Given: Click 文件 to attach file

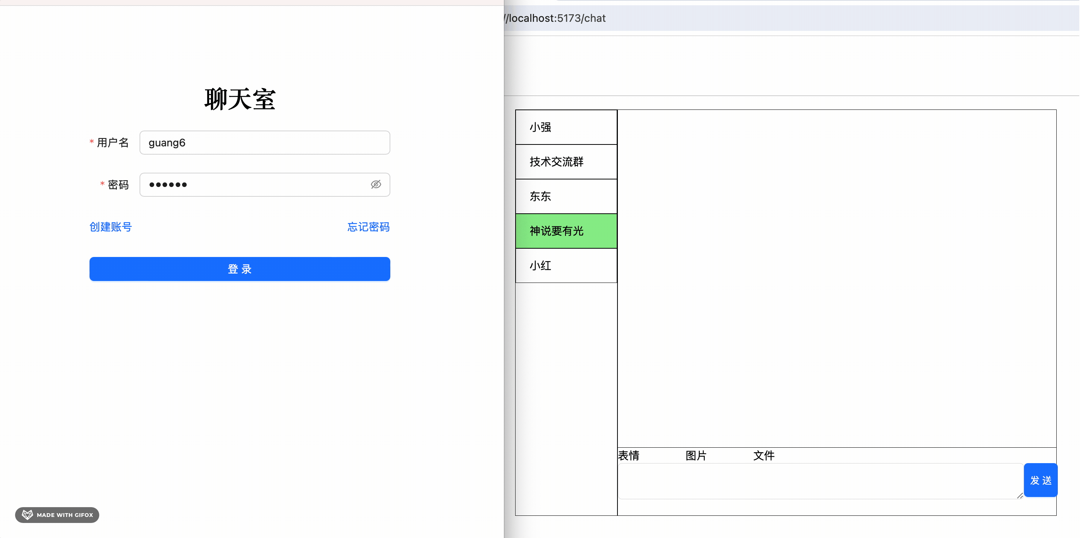Looking at the screenshot, I should 763,455.
